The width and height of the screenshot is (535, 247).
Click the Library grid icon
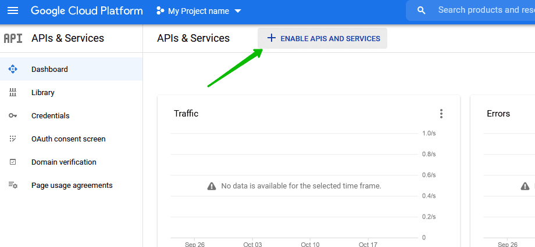click(x=13, y=93)
